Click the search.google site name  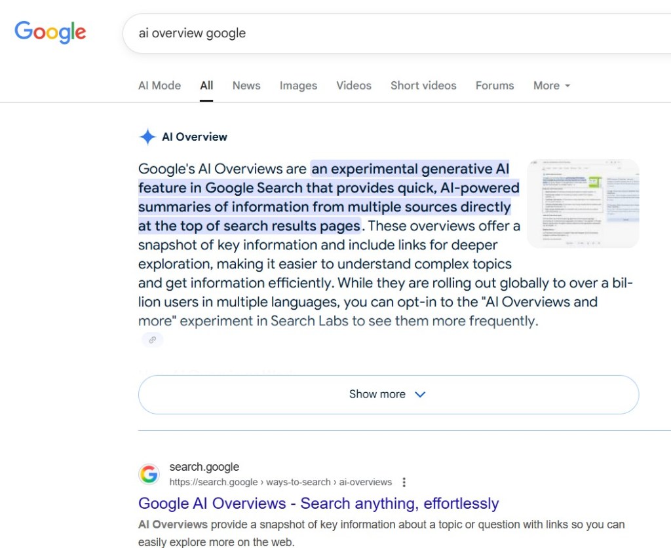click(204, 467)
